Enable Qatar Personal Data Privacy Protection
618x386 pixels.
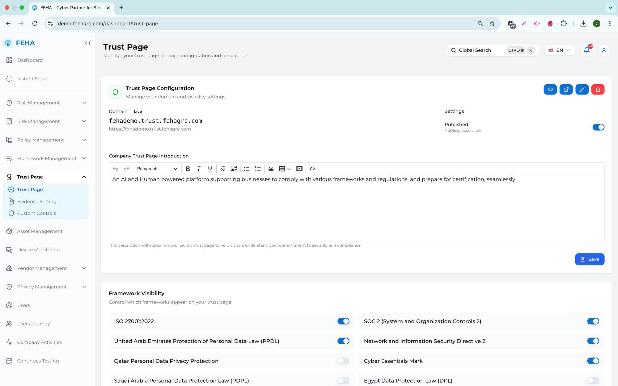point(343,361)
